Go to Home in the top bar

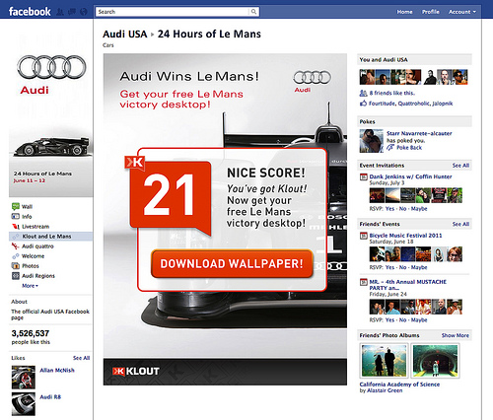[x=404, y=12]
